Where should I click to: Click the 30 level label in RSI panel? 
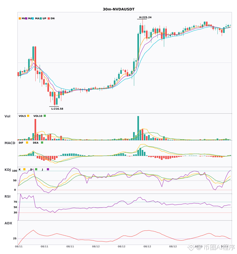pyautogui.click(x=15, y=213)
